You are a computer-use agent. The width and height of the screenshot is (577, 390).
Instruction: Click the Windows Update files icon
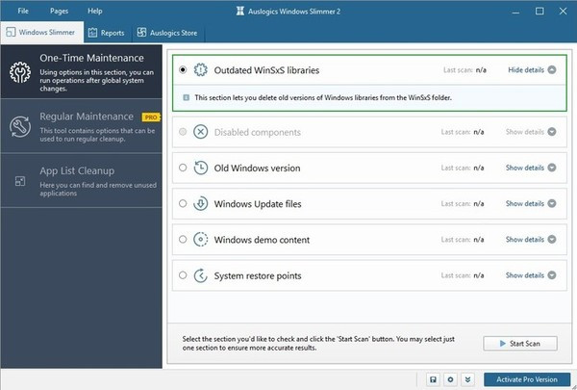200,203
